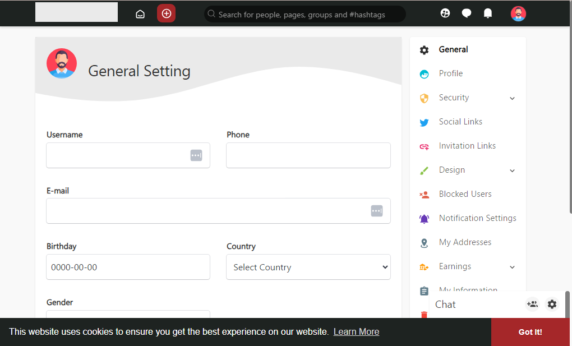Image resolution: width=572 pixels, height=346 pixels.
Task: Click the Social Links Twitter bird icon
Action: coord(424,122)
